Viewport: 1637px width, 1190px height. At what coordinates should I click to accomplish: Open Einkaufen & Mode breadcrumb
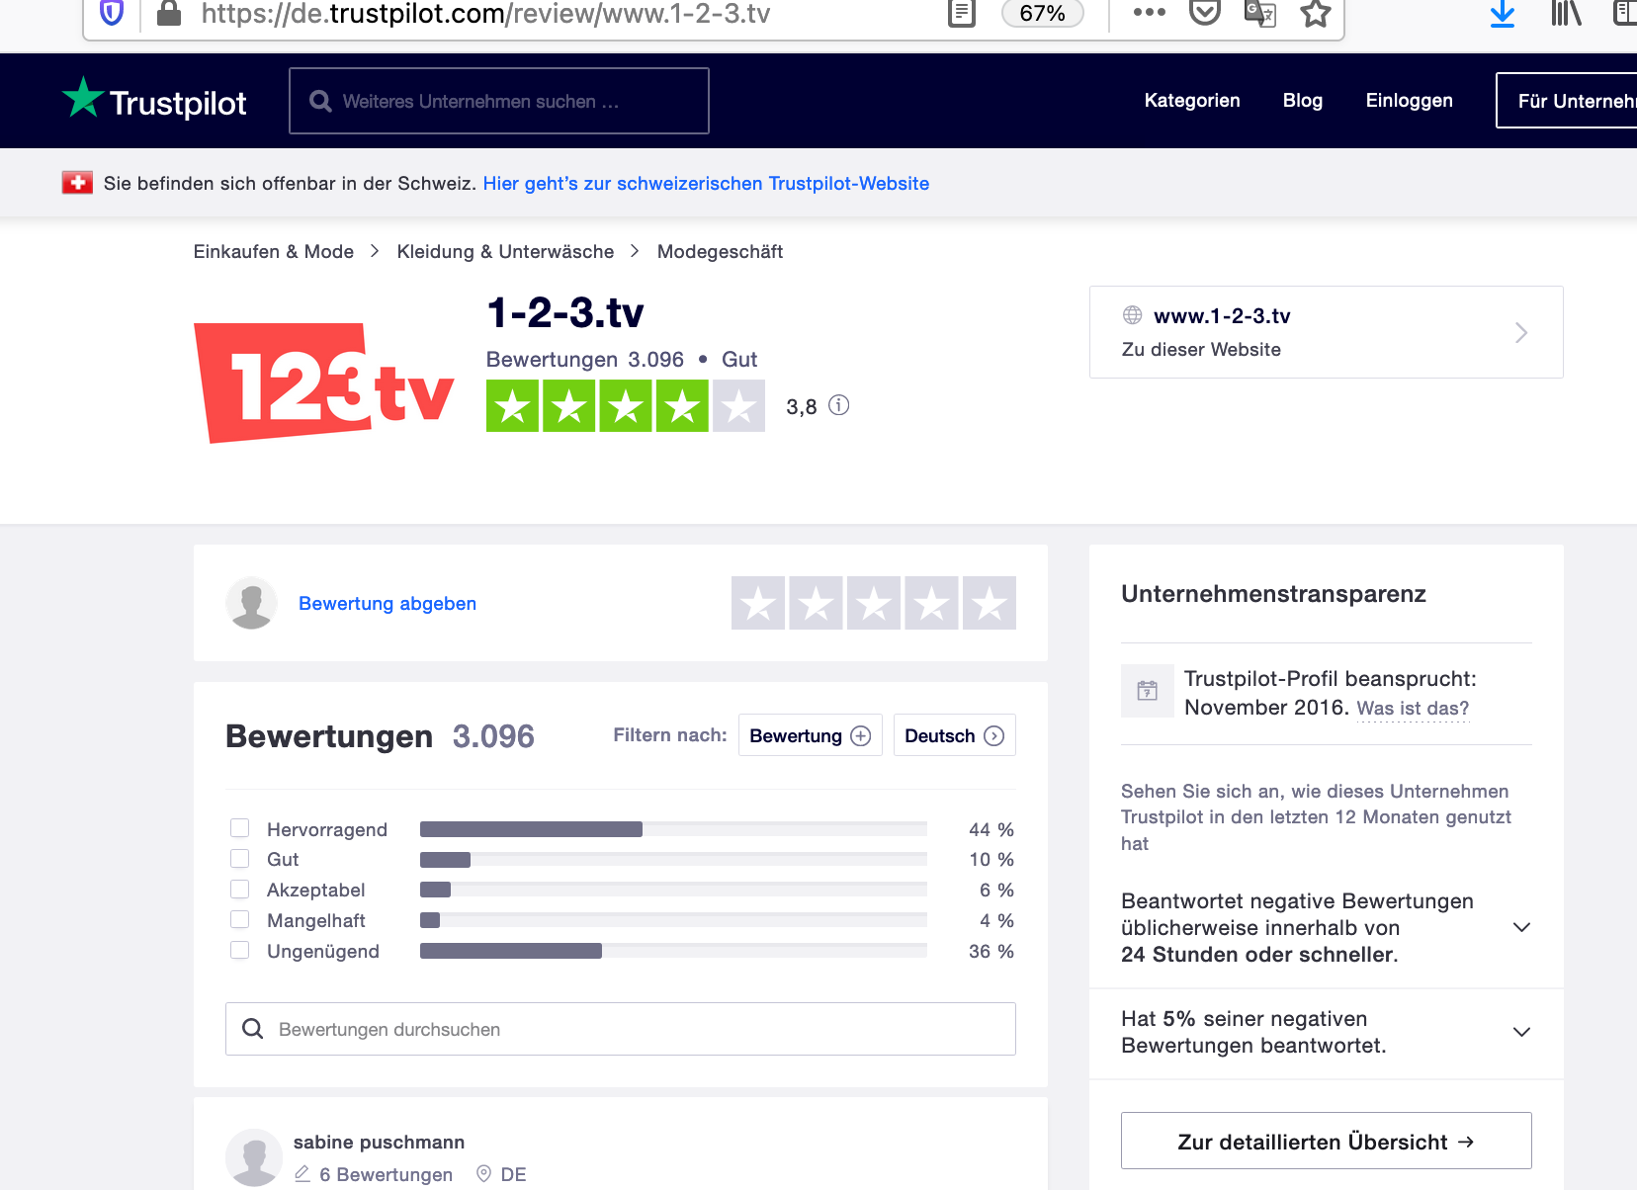point(274,251)
